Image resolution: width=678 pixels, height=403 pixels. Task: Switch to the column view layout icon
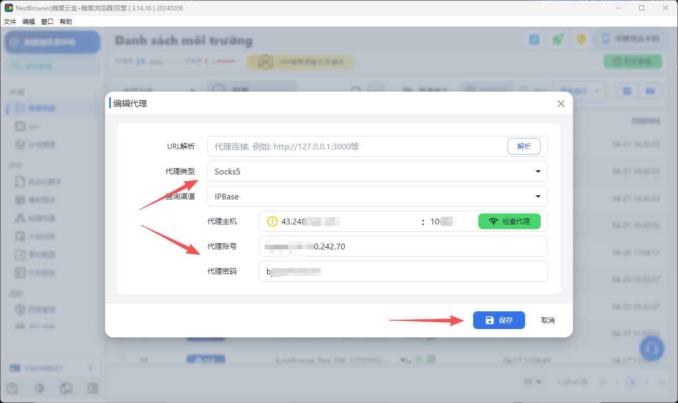(x=650, y=91)
